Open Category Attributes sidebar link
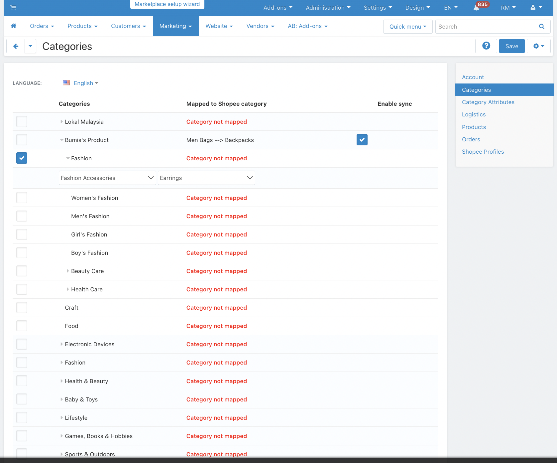Screen dimensions: 557x463 coord(488,102)
